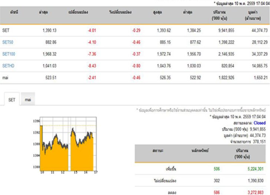Click SETHD low value 1,030.03

click(194, 66)
